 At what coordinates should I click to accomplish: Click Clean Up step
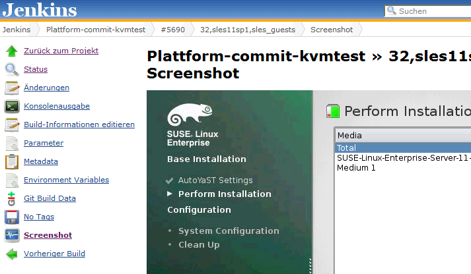pos(199,245)
